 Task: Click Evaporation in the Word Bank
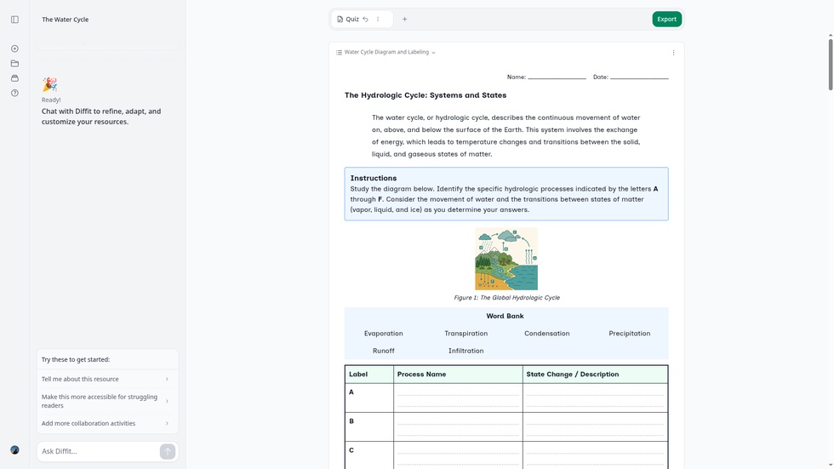point(384,334)
